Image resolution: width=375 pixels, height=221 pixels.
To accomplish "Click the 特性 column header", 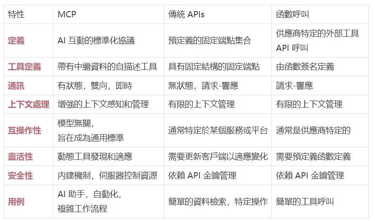I will 16,15.
